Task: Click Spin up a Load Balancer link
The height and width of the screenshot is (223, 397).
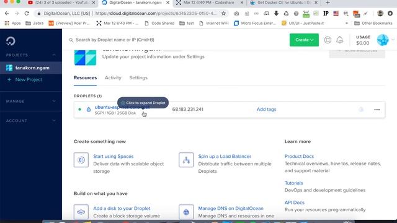Action: (225, 156)
